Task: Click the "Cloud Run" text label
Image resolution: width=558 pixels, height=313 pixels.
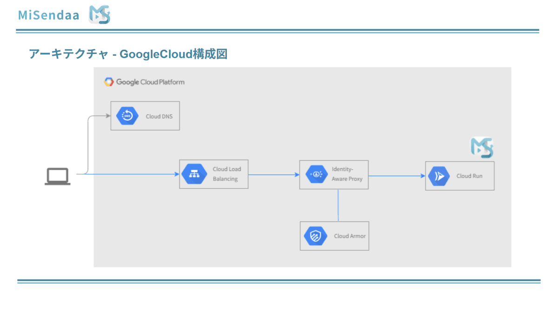Action: coord(469,176)
